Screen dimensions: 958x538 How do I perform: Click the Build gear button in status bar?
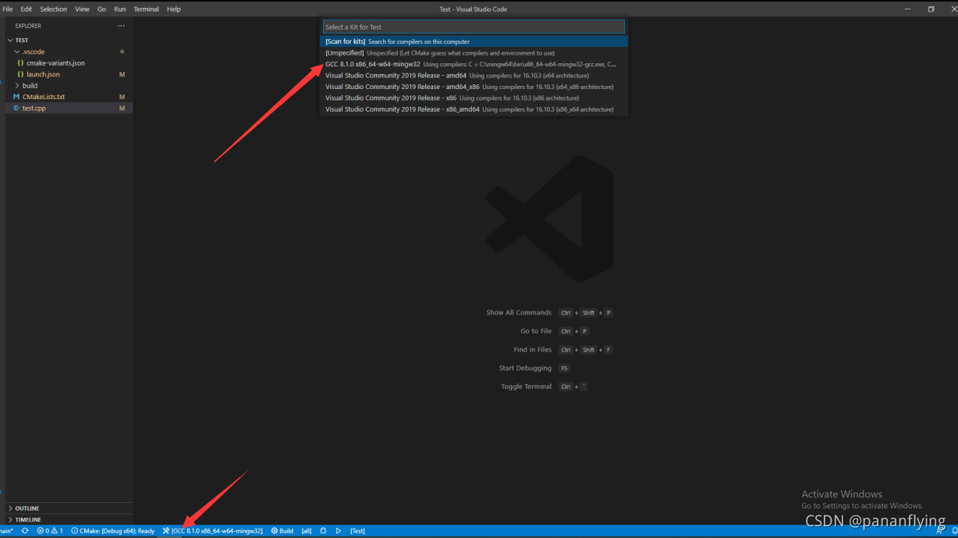click(282, 531)
